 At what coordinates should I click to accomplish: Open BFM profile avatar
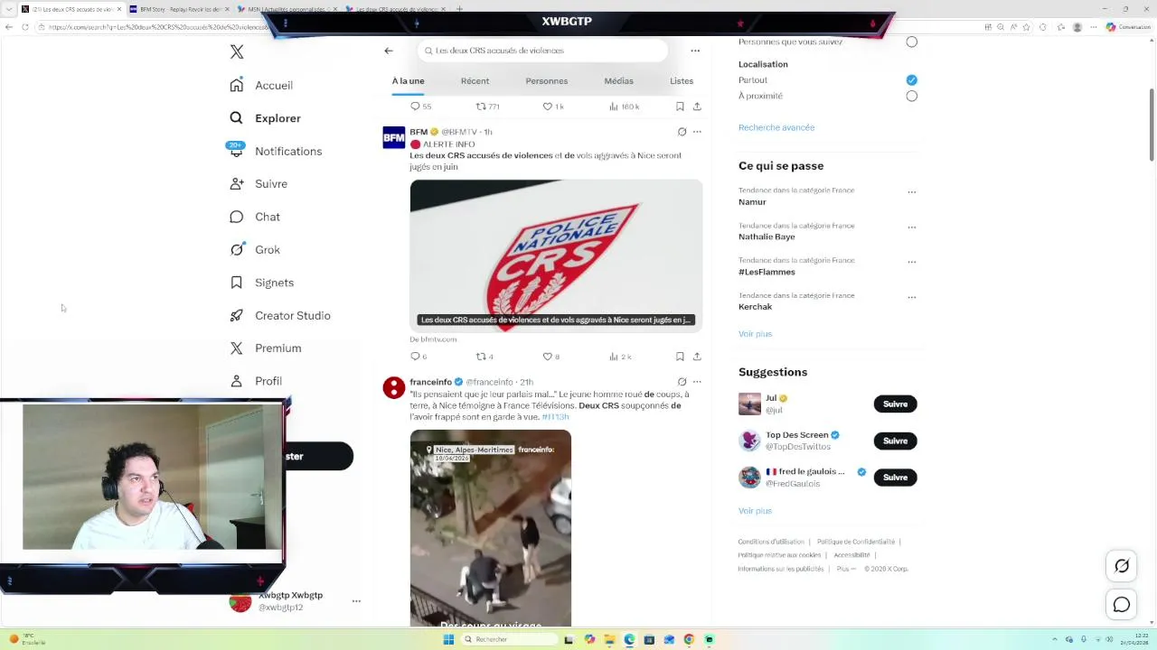[394, 137]
